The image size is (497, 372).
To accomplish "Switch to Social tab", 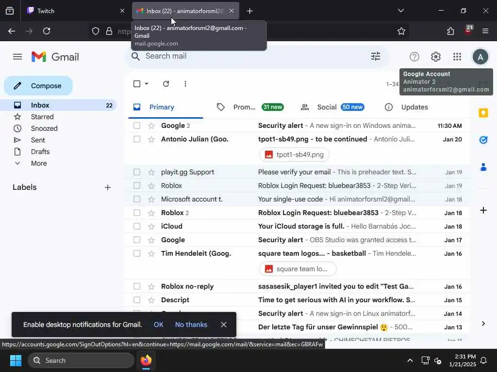I will coord(332,107).
